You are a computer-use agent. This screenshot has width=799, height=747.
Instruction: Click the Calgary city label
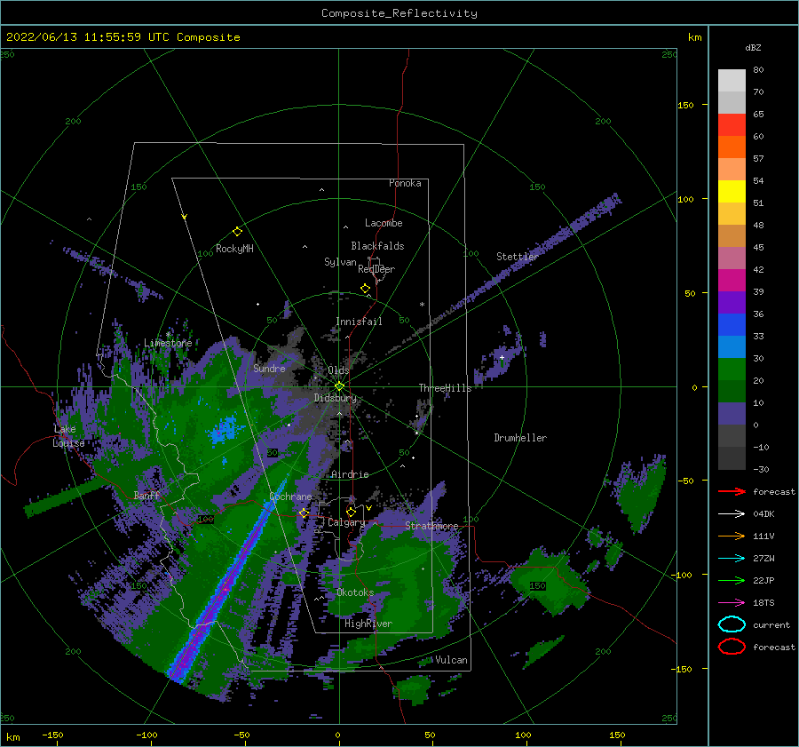(x=346, y=522)
